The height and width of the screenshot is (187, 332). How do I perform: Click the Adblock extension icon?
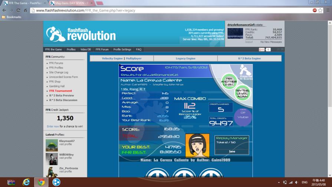[315, 10]
